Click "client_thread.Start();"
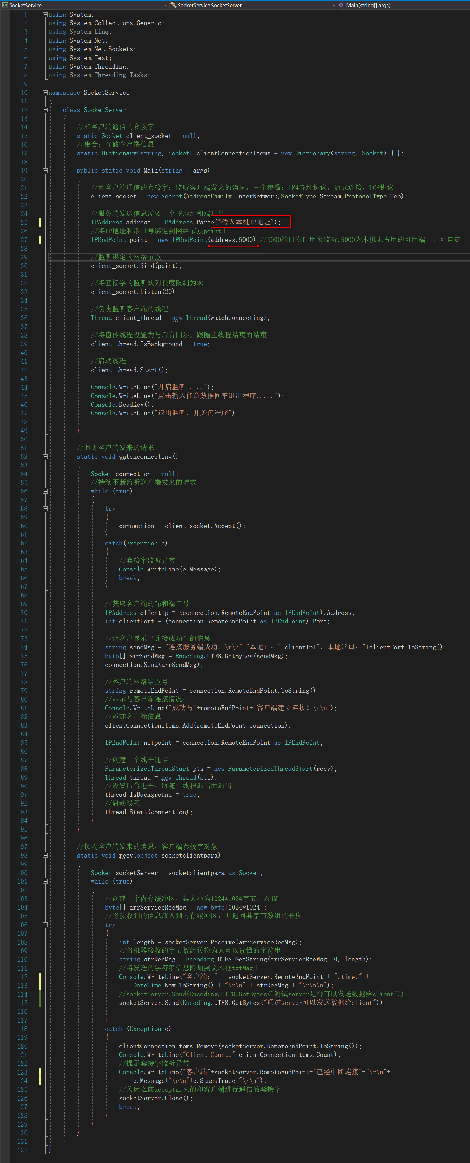470x1163 pixels. click(x=129, y=370)
